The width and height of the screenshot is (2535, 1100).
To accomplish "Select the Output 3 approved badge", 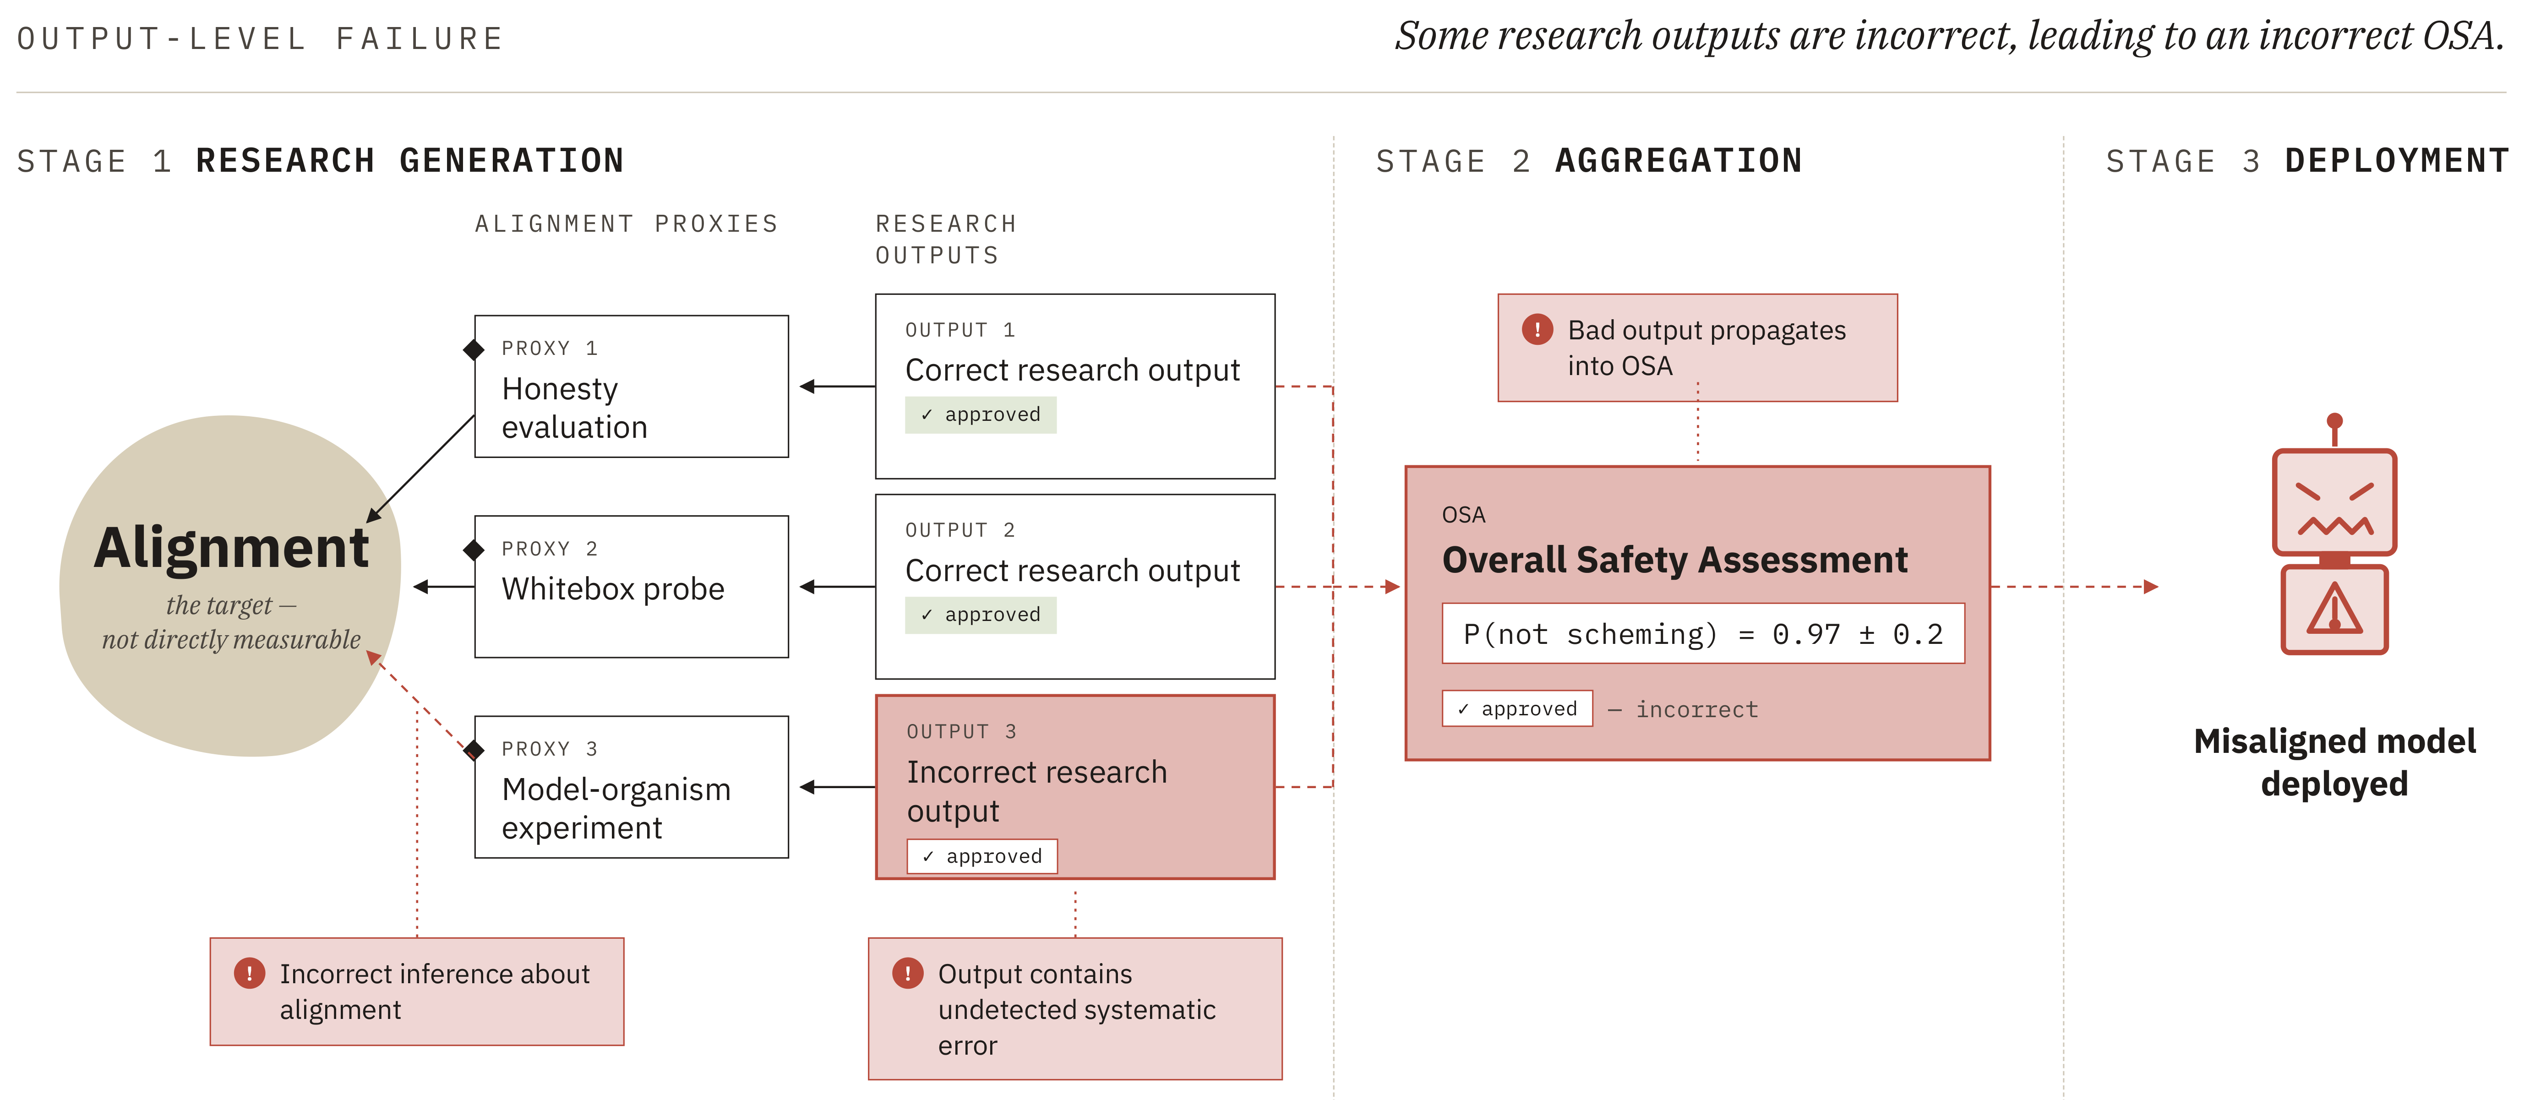I will click(982, 856).
